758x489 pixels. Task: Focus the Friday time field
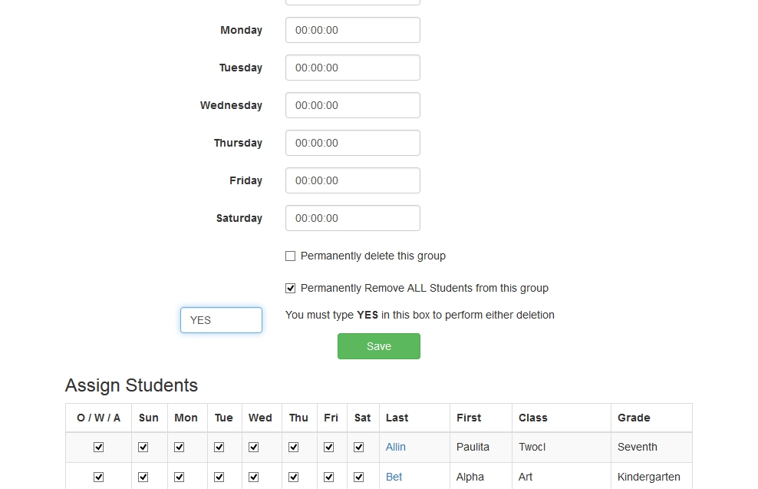pyautogui.click(x=352, y=180)
